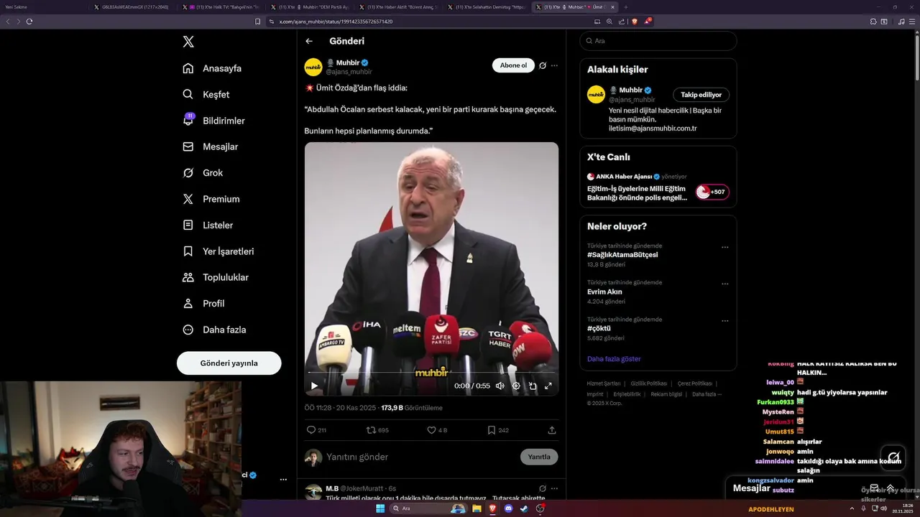The image size is (920, 517).
Task: Click the Takip ediliyor button
Action: click(701, 95)
